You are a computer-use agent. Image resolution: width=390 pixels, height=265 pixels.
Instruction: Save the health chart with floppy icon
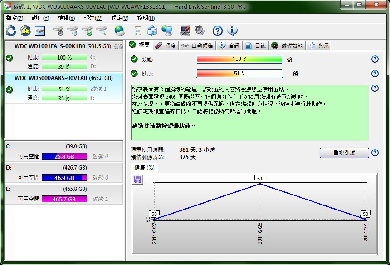click(x=138, y=180)
